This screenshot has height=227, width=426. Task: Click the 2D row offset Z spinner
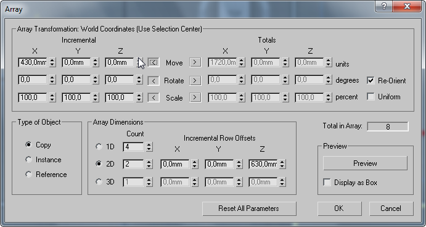pyautogui.click(x=282, y=164)
